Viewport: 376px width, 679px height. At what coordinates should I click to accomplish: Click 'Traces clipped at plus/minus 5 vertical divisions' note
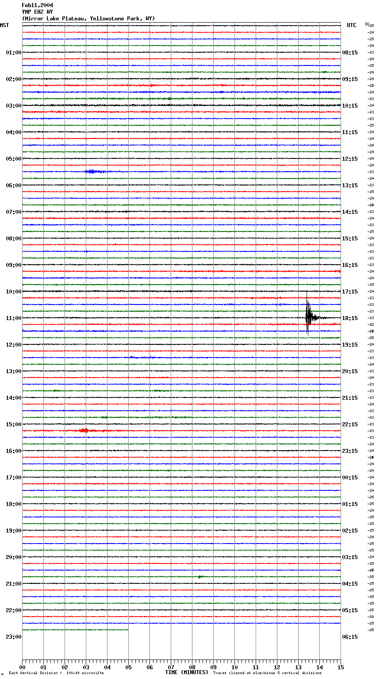click(267, 673)
